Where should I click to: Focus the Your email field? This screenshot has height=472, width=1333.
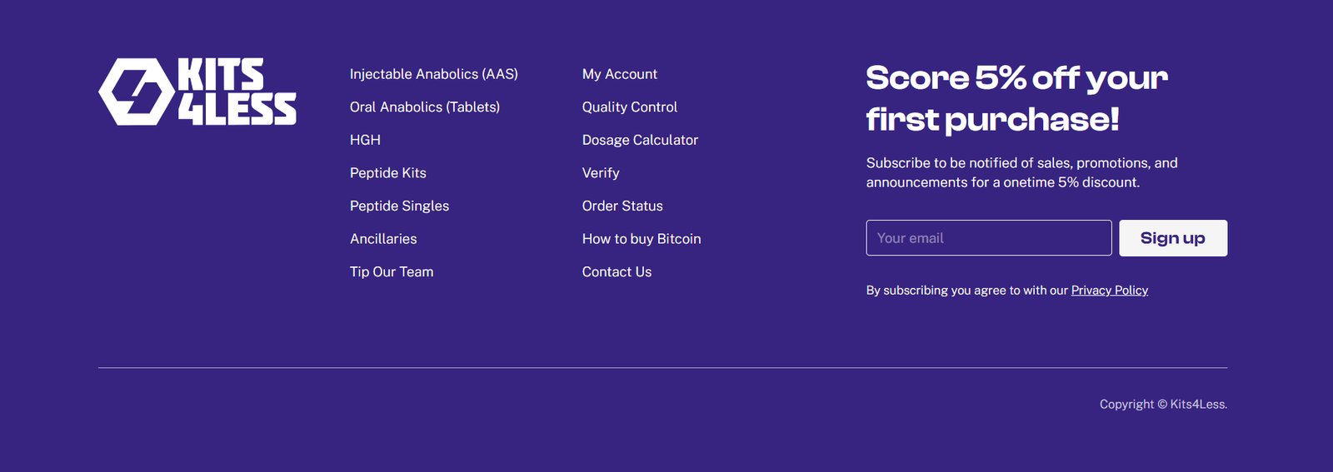(x=988, y=238)
